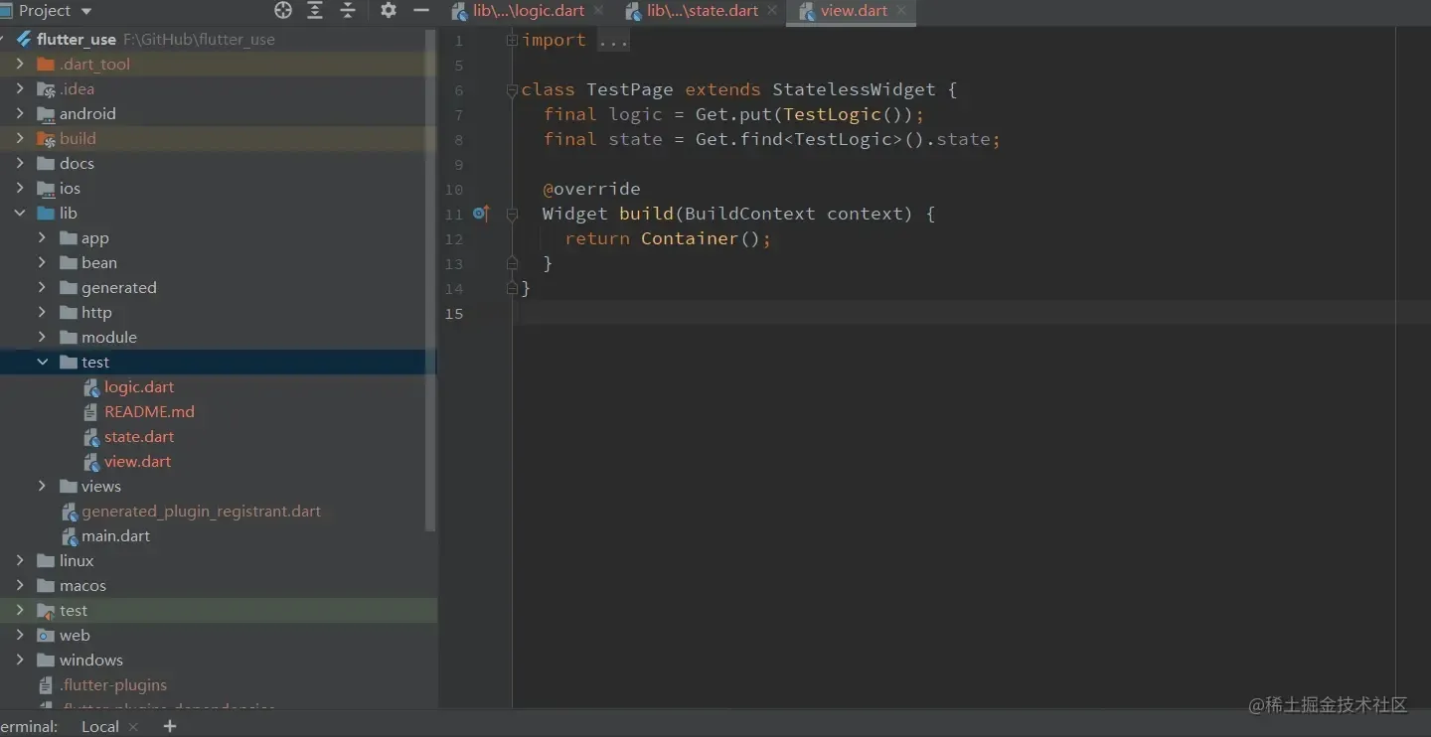1431x737 pixels.
Task: Click the Project panel vertical scrollbar
Action: (430, 278)
